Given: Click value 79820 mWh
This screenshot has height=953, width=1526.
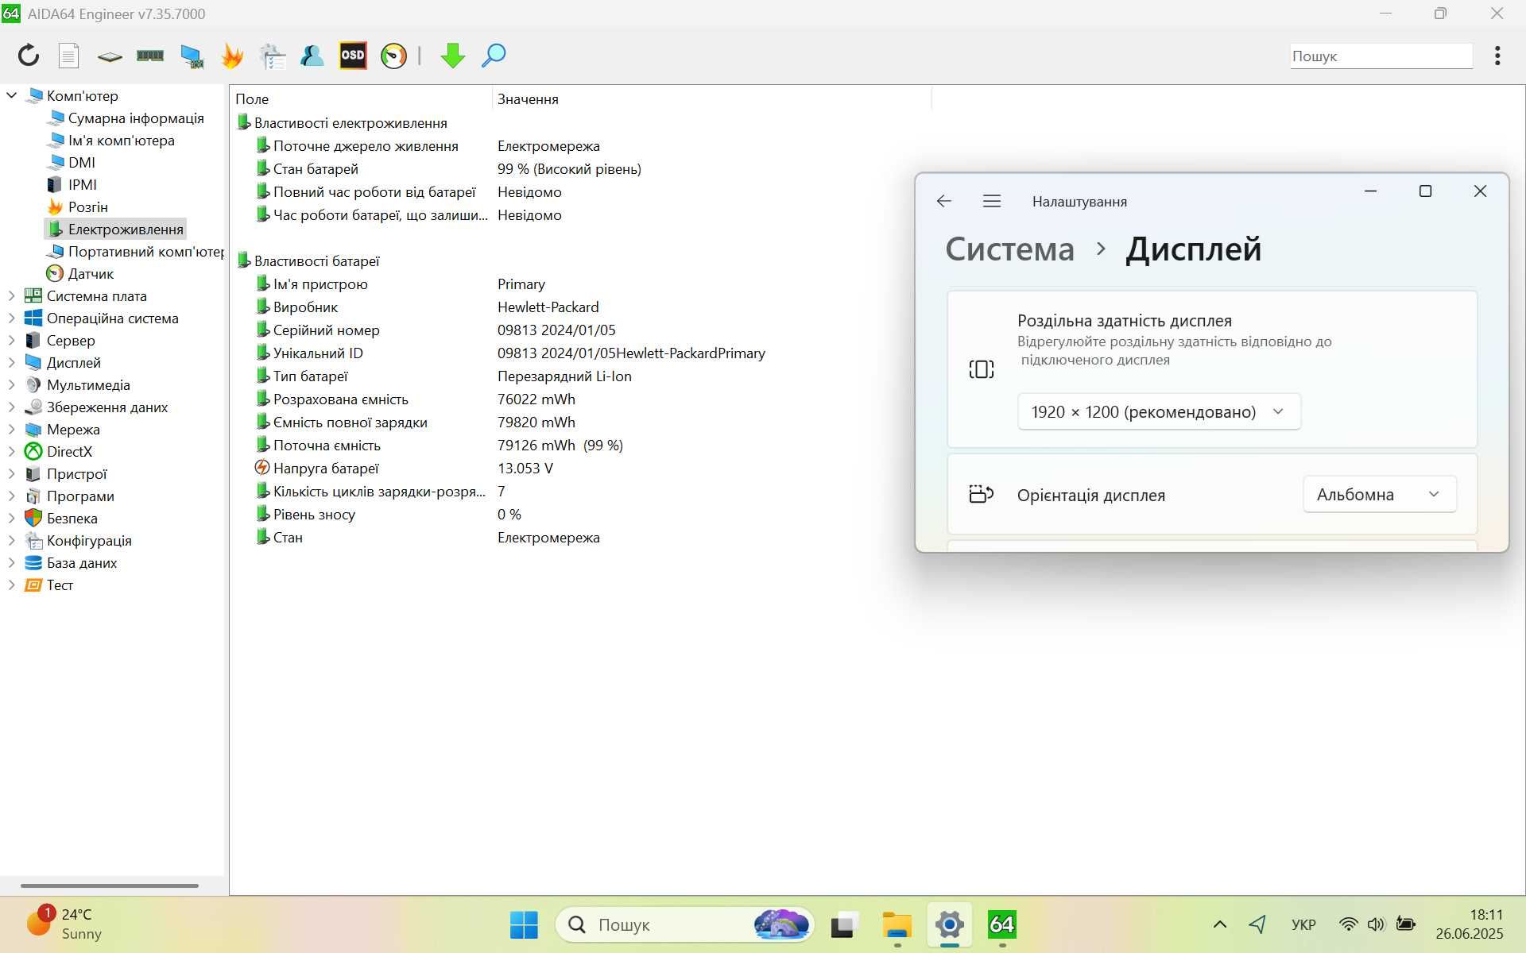Looking at the screenshot, I should pyautogui.click(x=536, y=422).
